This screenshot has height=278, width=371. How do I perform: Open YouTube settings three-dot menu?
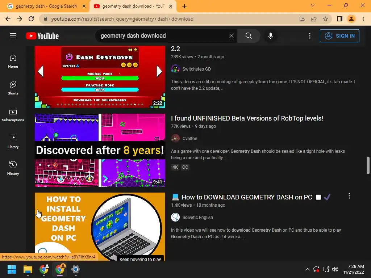point(309,36)
